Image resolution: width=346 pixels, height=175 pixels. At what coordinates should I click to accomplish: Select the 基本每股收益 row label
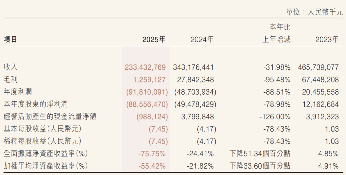pos(42,129)
